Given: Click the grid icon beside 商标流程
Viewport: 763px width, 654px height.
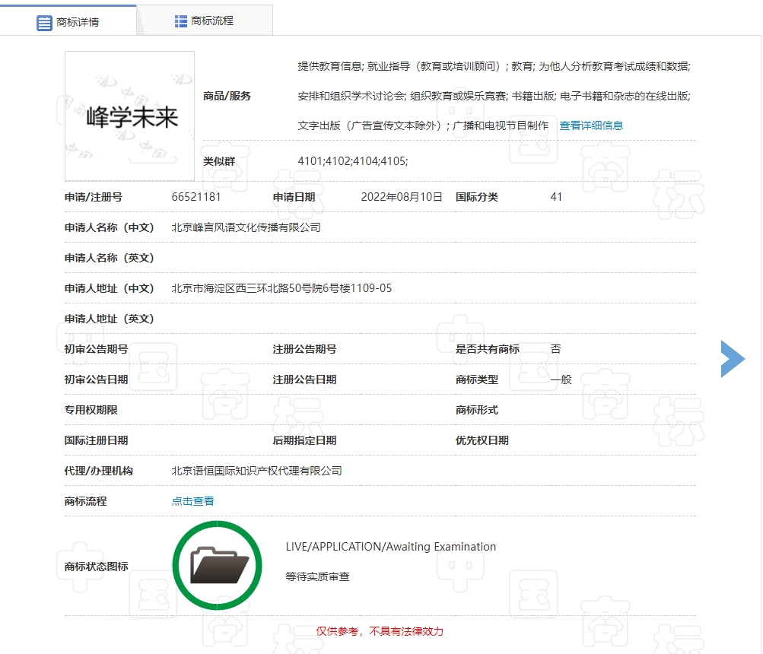Looking at the screenshot, I should coord(180,21).
